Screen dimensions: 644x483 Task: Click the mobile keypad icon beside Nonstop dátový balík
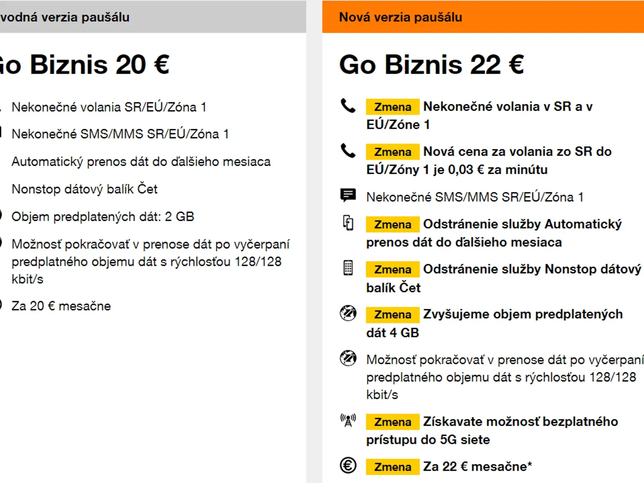(x=348, y=268)
